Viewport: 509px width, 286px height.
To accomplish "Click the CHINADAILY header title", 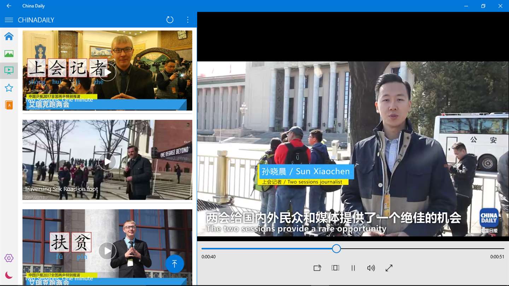I will pyautogui.click(x=36, y=20).
